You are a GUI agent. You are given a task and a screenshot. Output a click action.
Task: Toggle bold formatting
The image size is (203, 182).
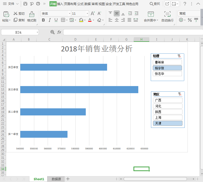coord(43,20)
